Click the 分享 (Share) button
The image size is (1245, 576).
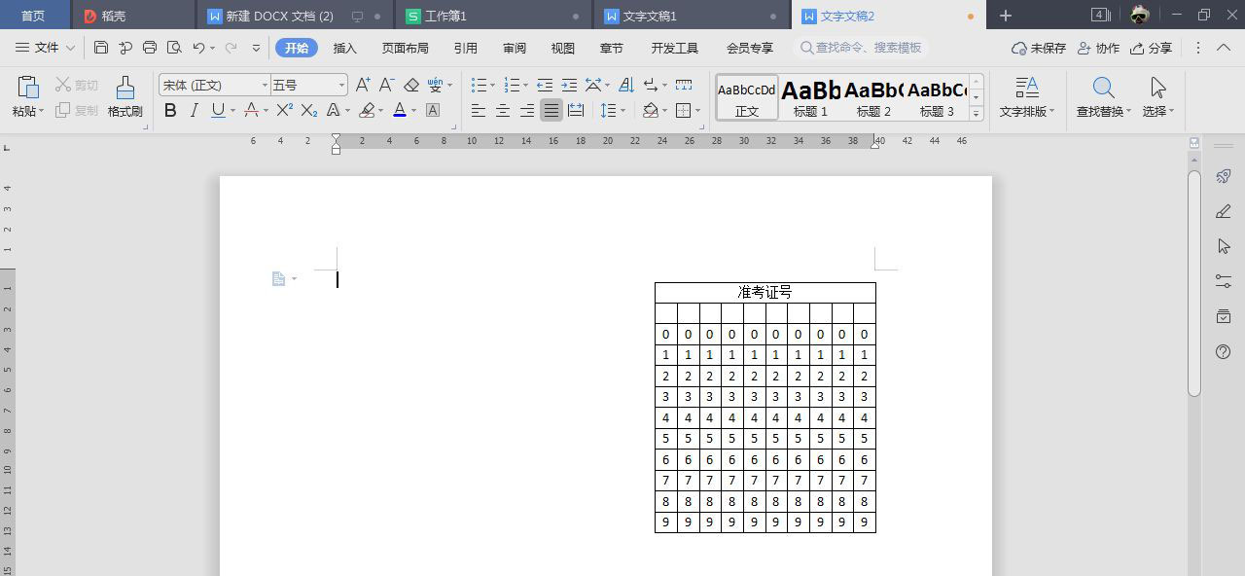click(x=1152, y=48)
